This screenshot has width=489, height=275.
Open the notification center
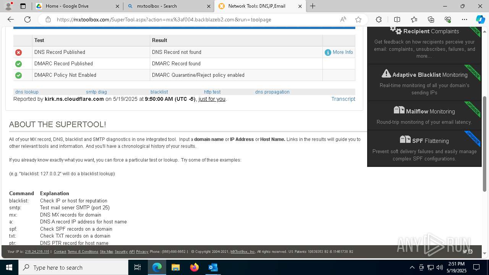pyautogui.click(x=476, y=267)
